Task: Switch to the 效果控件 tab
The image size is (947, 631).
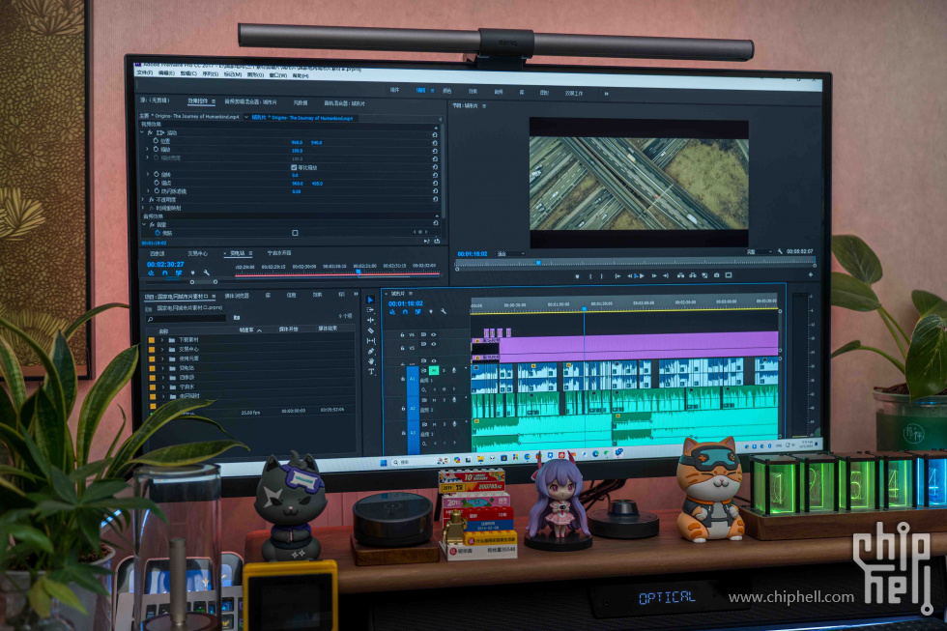Action: pos(197,100)
